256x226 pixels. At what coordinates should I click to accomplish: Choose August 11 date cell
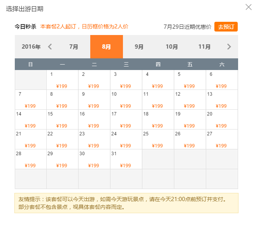(158, 100)
